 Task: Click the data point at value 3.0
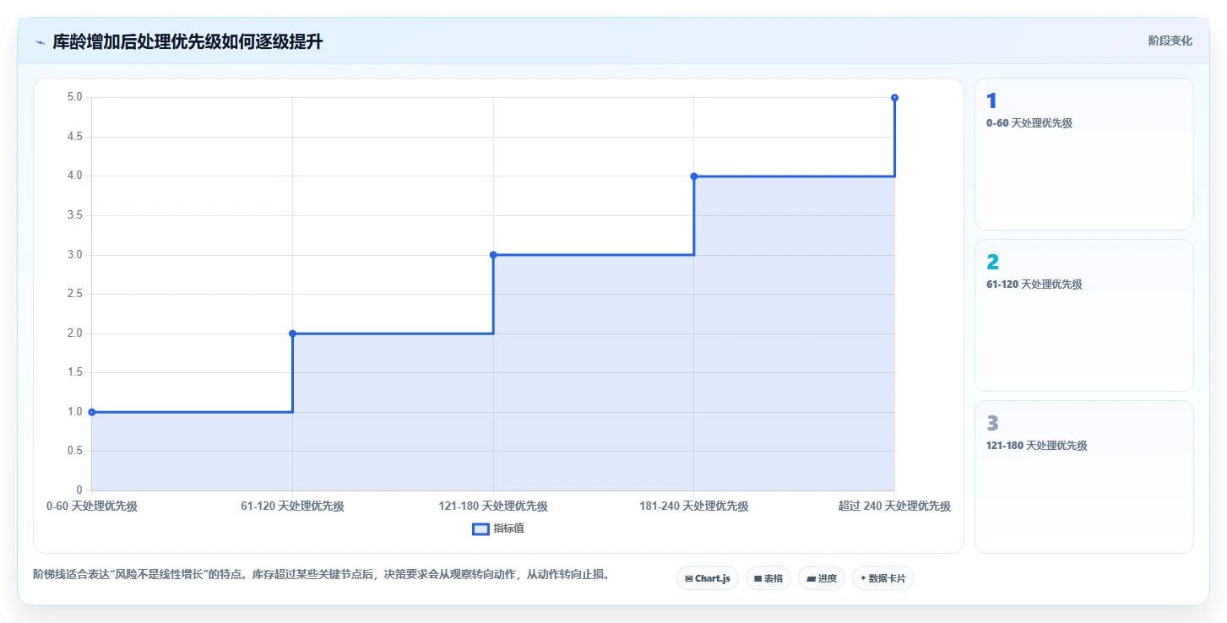(493, 255)
